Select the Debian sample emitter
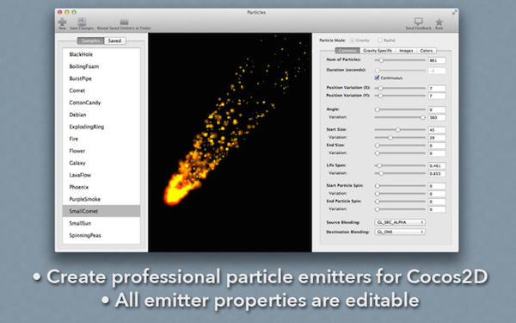The height and width of the screenshot is (323, 516). coord(101,115)
